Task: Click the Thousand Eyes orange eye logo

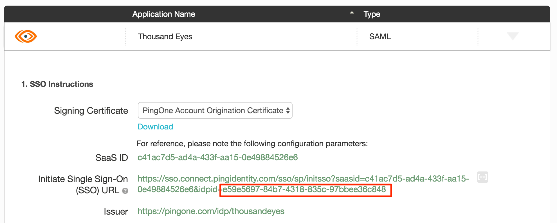Action: 26,36
